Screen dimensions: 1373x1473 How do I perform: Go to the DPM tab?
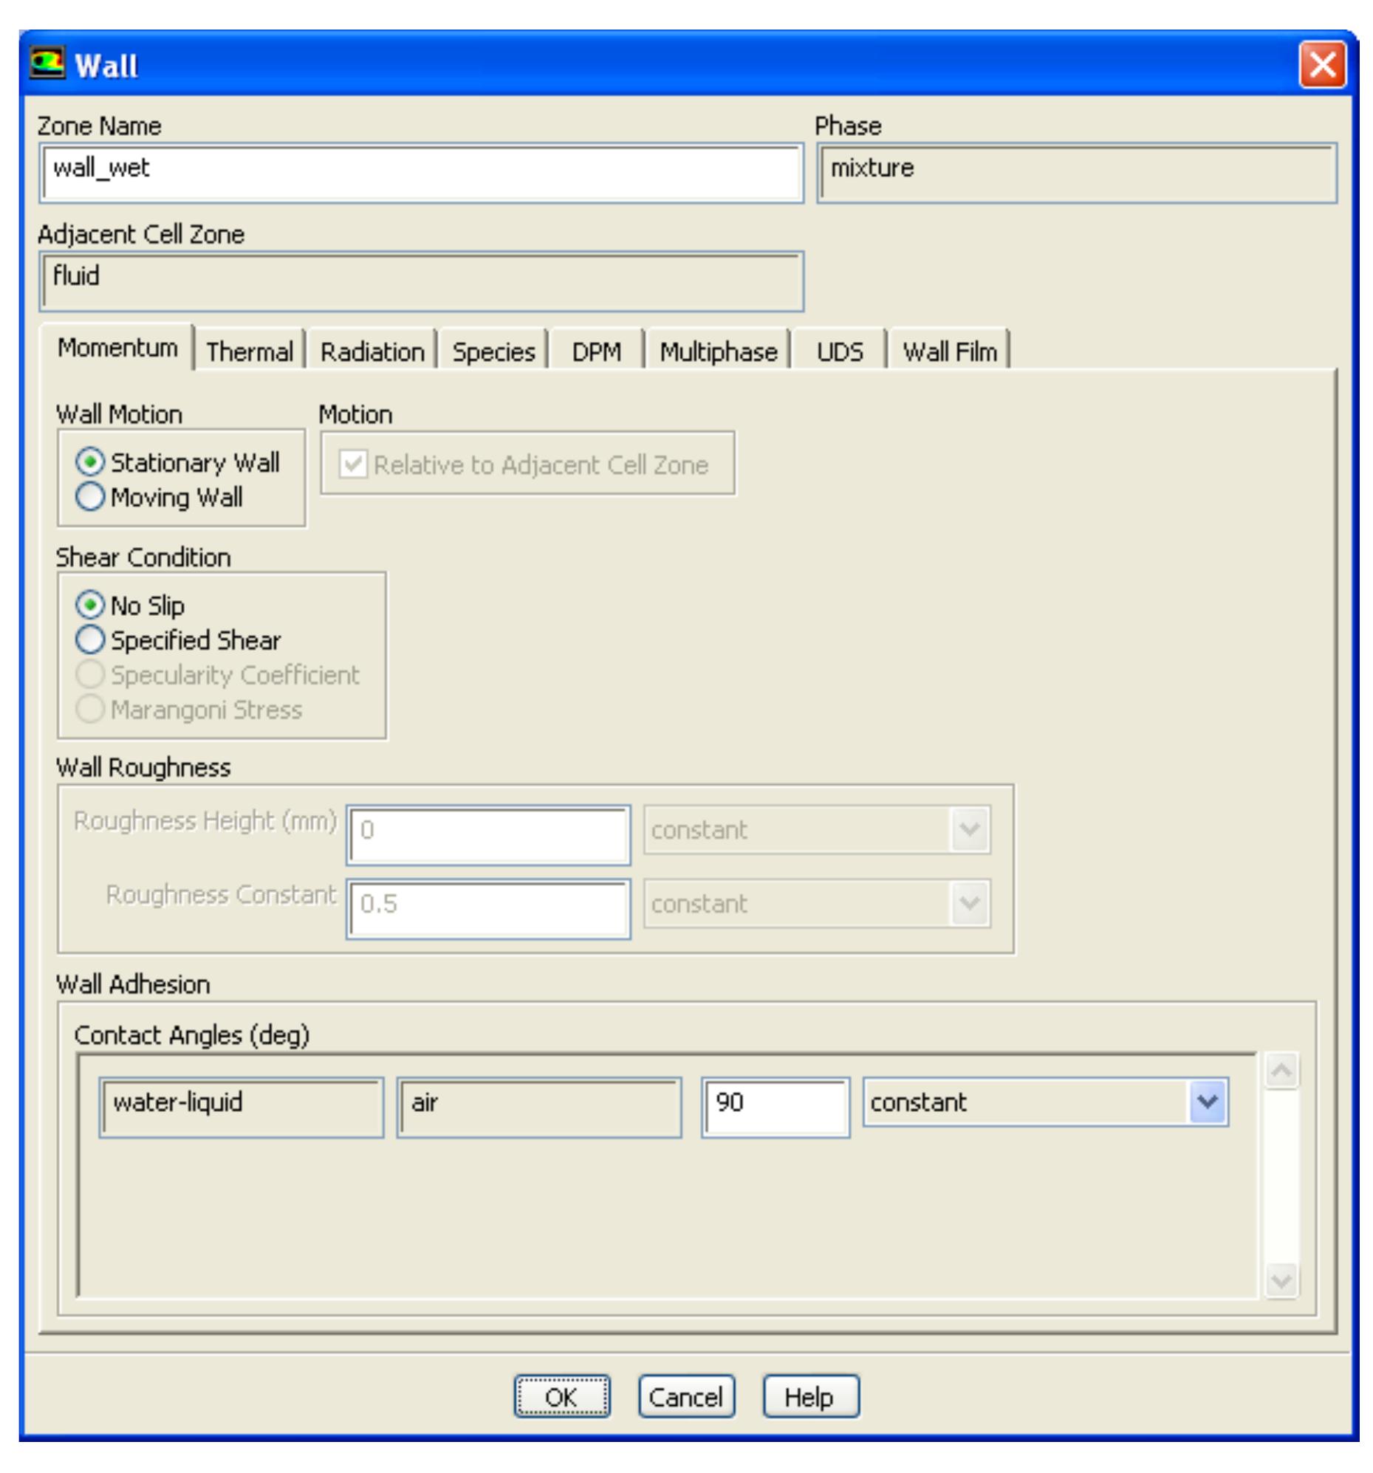[596, 351]
